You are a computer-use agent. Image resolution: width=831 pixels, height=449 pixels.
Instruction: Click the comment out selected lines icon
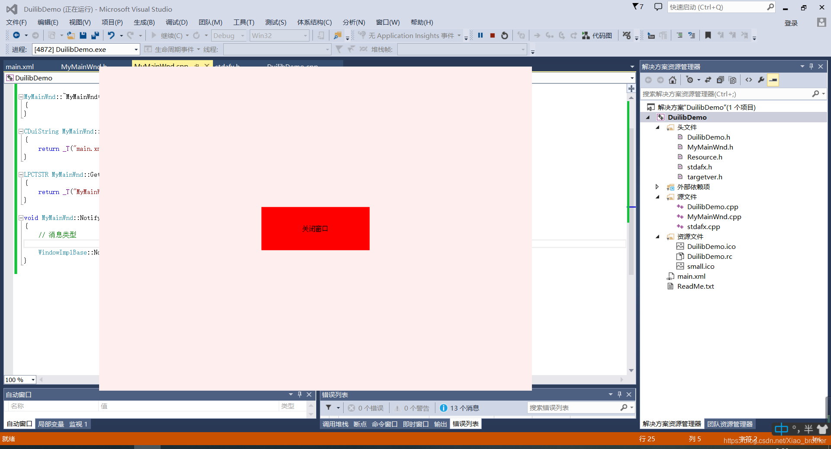click(680, 35)
